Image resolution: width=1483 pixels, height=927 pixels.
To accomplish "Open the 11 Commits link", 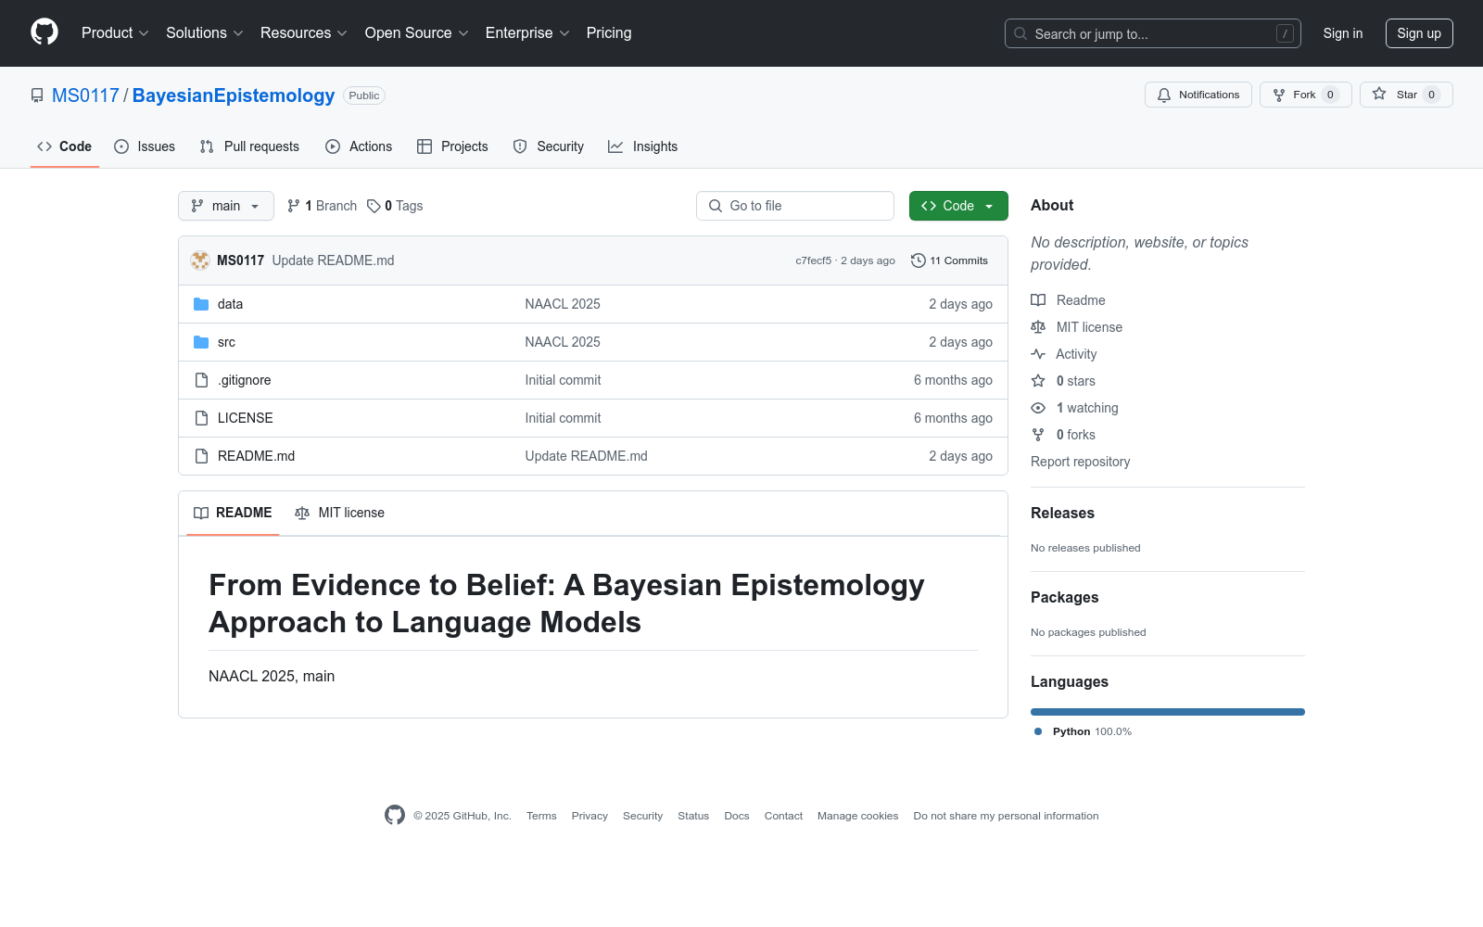I will 950,260.
